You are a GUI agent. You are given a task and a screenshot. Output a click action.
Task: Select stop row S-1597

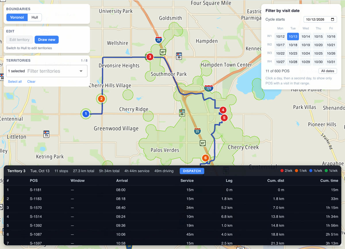tap(172, 242)
